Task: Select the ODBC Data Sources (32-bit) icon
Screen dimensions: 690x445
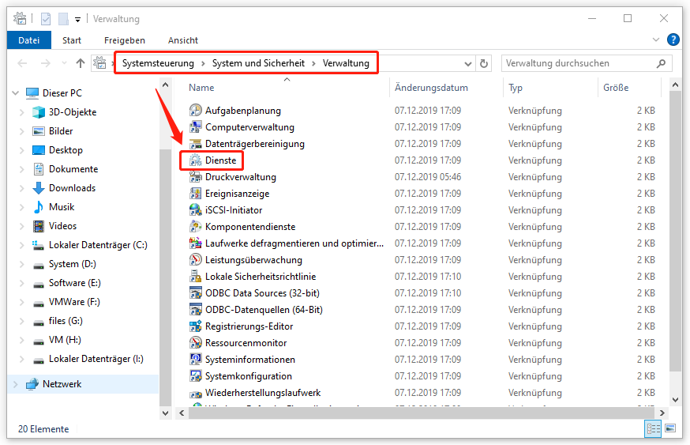Action: pos(195,293)
